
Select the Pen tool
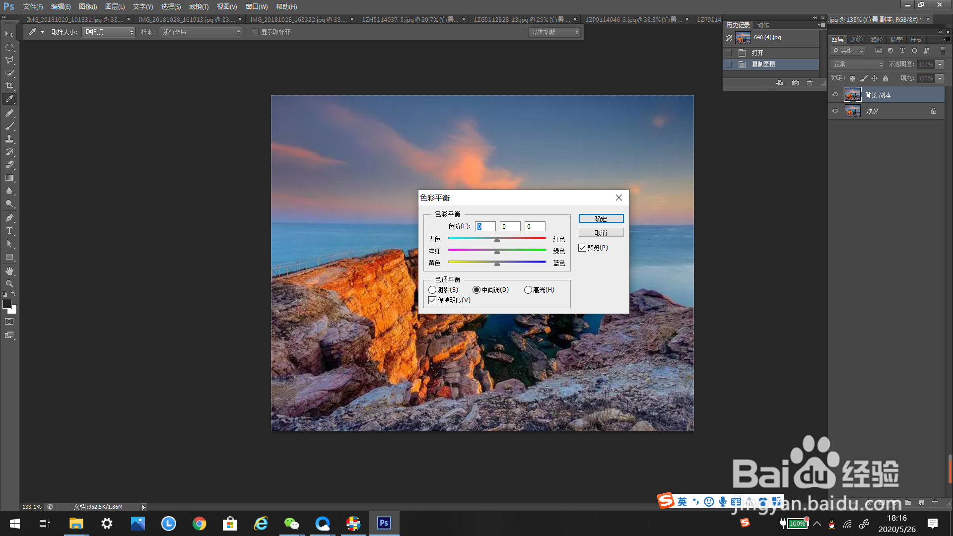click(x=9, y=218)
